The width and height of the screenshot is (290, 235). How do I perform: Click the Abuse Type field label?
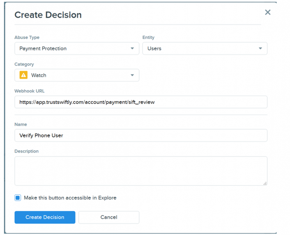(x=27, y=37)
